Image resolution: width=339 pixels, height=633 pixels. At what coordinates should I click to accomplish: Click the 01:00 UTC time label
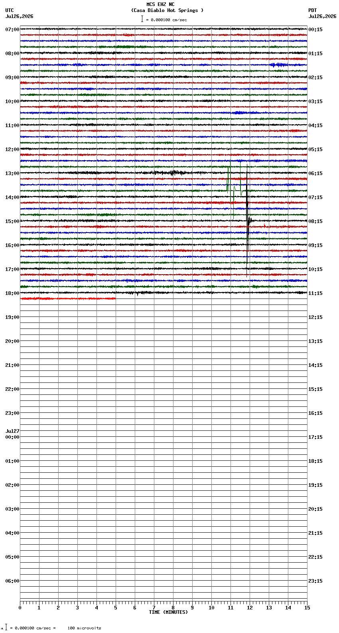12,461
